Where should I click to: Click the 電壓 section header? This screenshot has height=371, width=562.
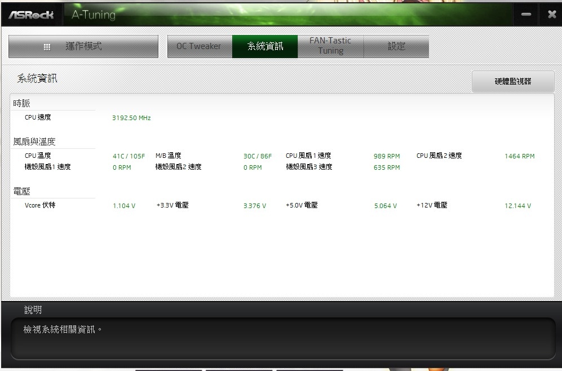point(21,191)
